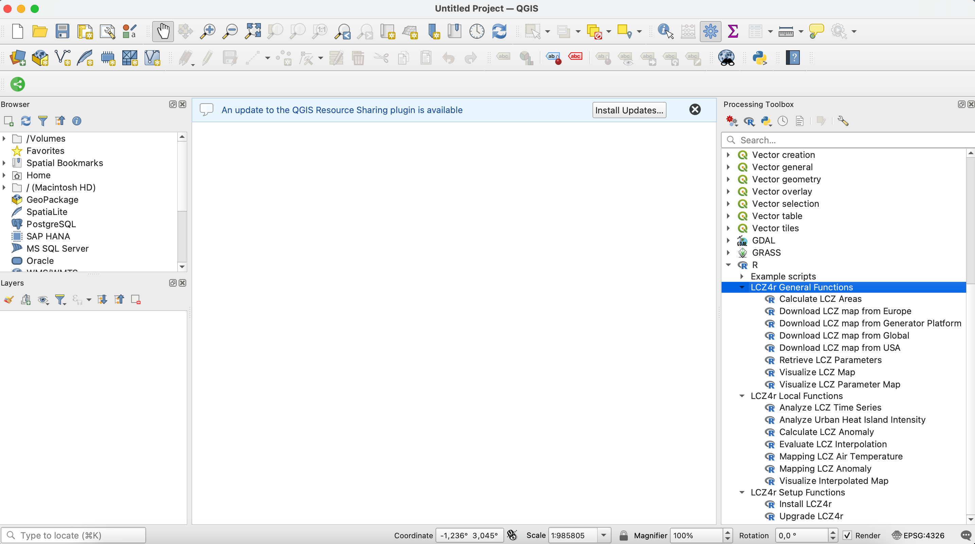The height and width of the screenshot is (544, 975).
Task: Enable the Browser panel filter funnel
Action: tap(43, 121)
